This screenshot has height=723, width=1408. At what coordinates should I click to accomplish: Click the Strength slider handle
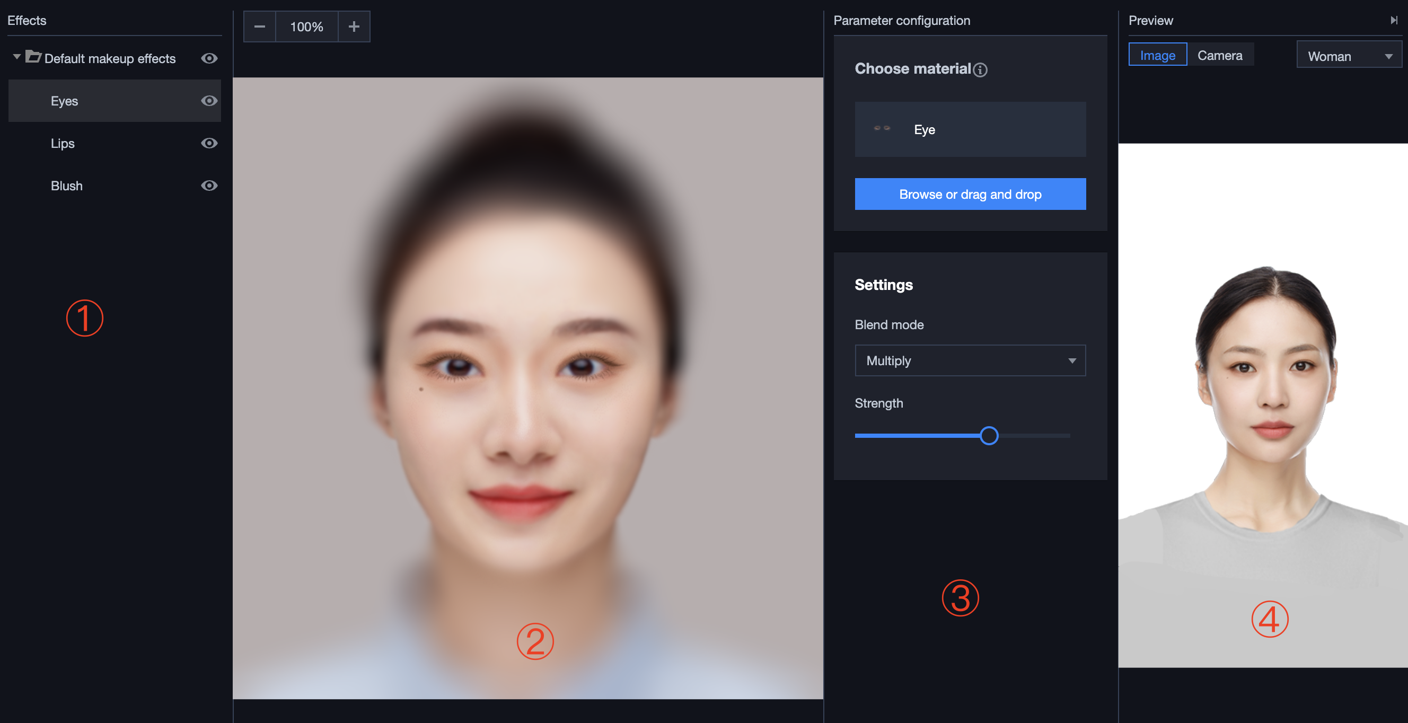point(988,436)
